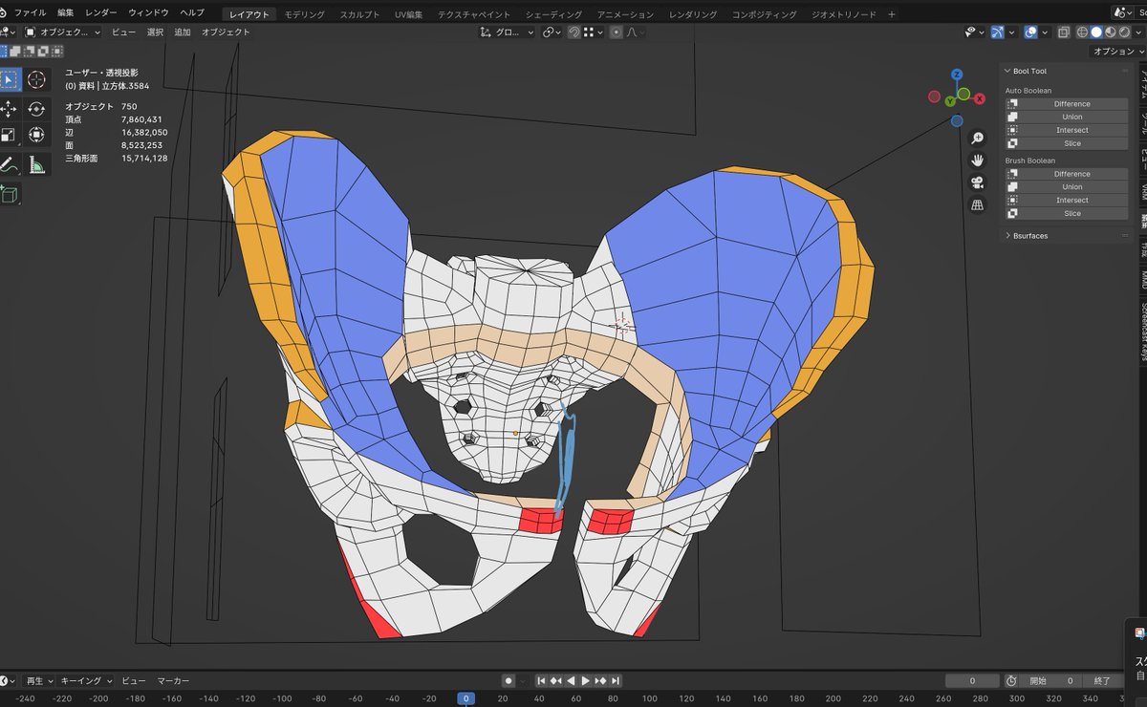Play the animation forward
The height and width of the screenshot is (707, 1147).
tap(585, 681)
